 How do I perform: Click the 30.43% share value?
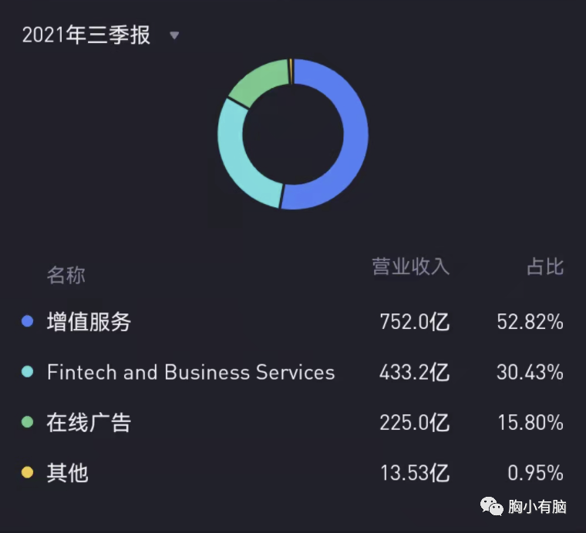(x=530, y=372)
